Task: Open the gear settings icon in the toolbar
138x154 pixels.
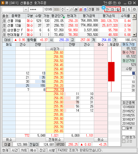Action: 134,9
